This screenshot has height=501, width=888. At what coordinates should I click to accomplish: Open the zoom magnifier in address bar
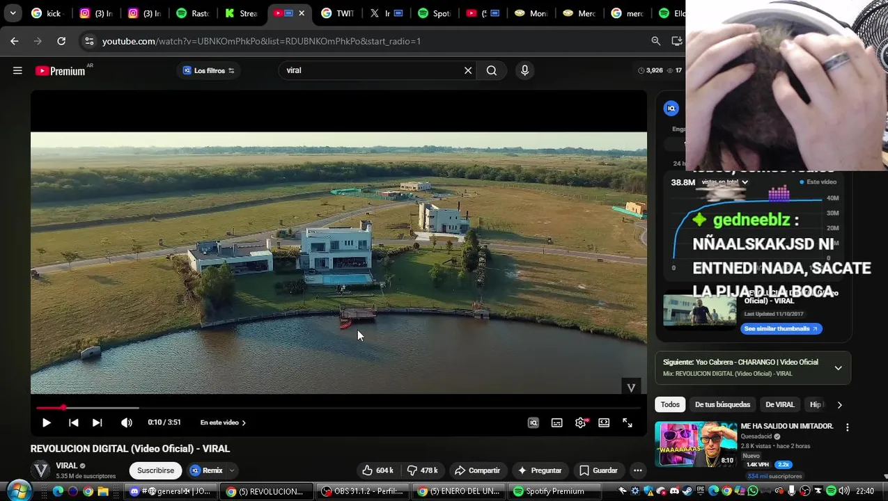tap(655, 41)
